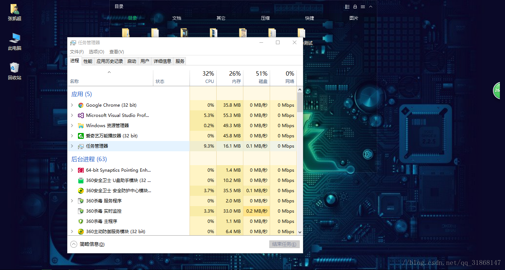Open the 选项(O) menu
505x270 pixels.
[97, 52]
